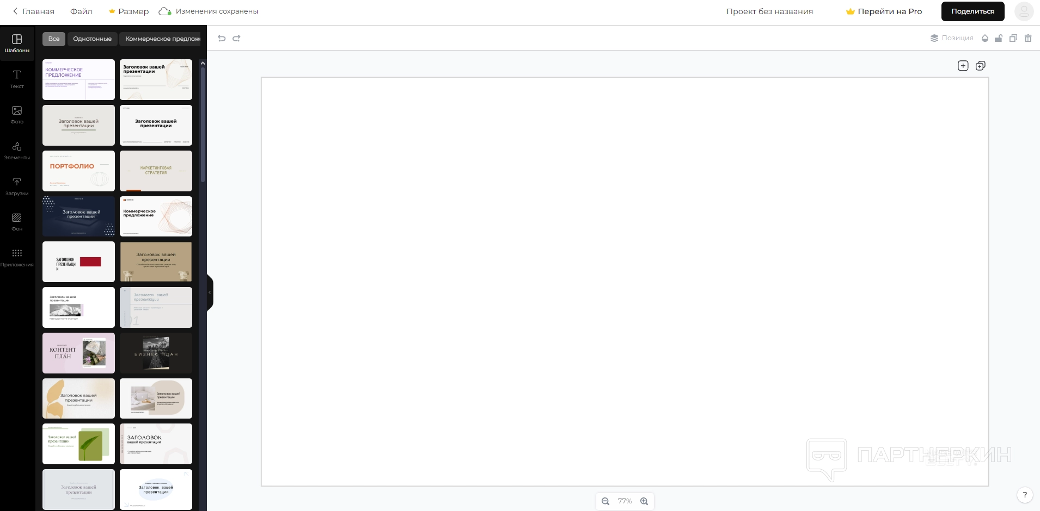The height and width of the screenshot is (511, 1040).
Task: Open the help question mark
Action: (1025, 495)
